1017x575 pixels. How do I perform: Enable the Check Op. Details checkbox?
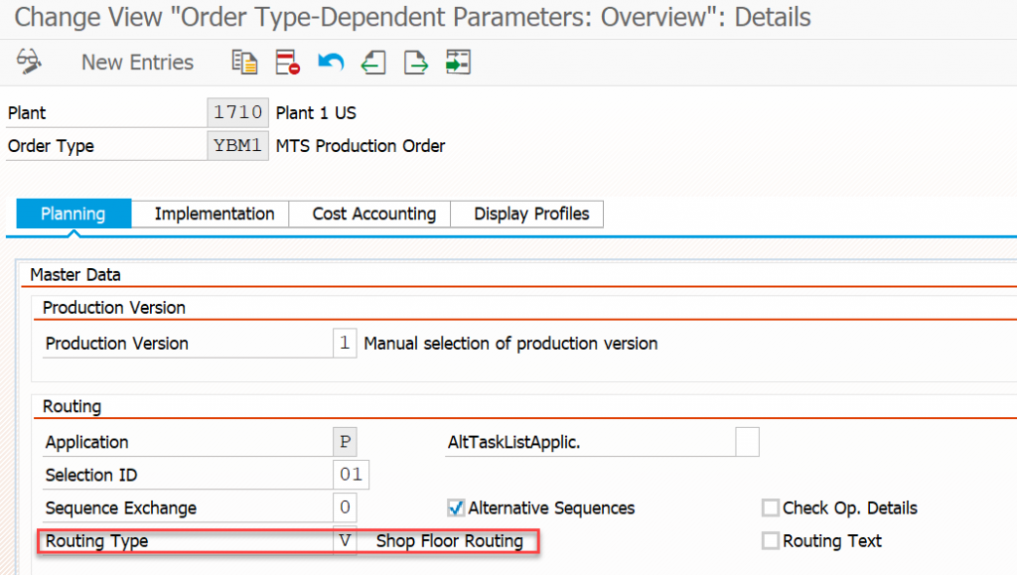(771, 507)
